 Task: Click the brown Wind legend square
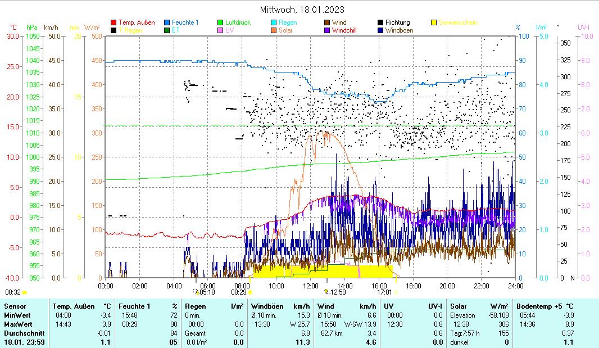tap(328, 22)
